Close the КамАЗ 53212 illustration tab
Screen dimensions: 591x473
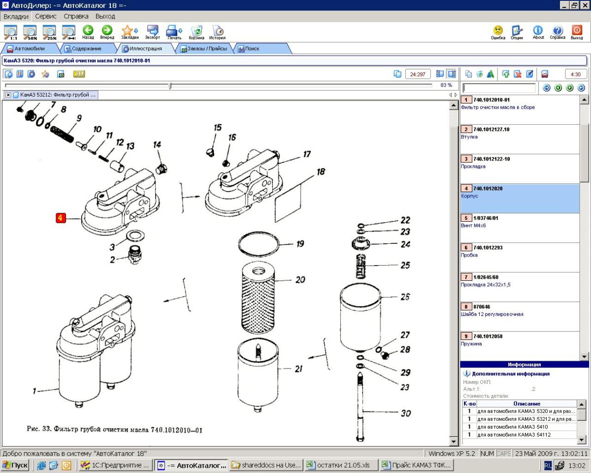coord(8,95)
